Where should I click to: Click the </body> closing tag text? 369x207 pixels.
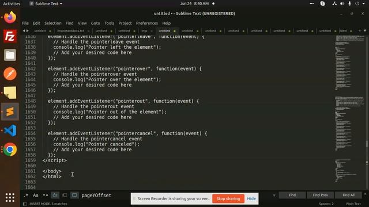click(x=52, y=171)
